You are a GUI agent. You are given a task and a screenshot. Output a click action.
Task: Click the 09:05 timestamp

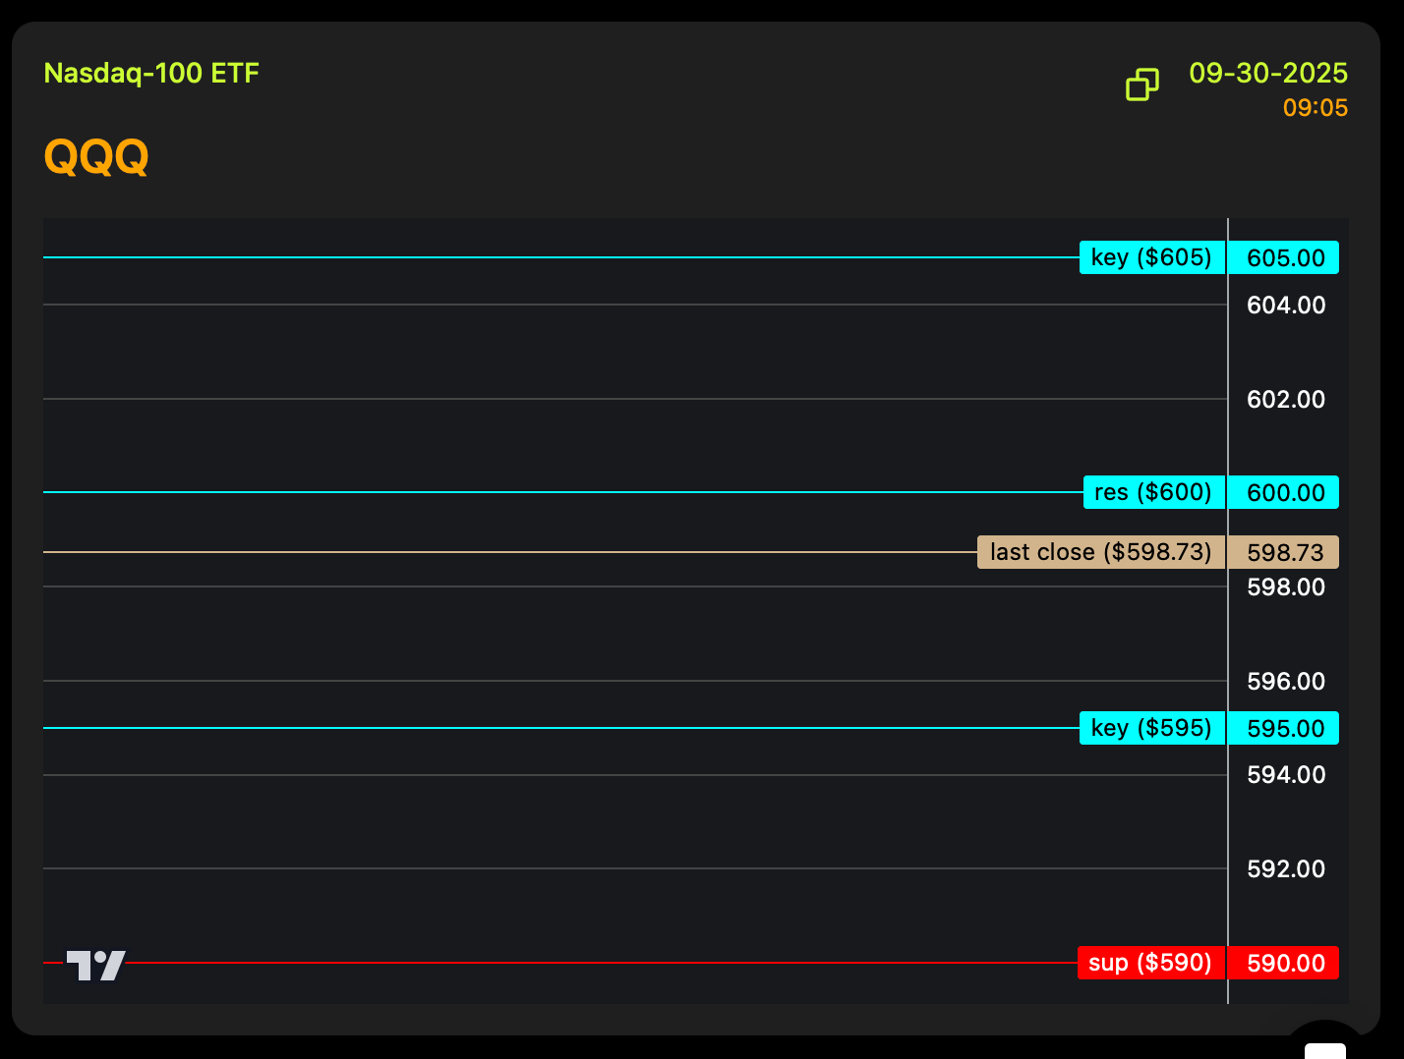point(1315,108)
